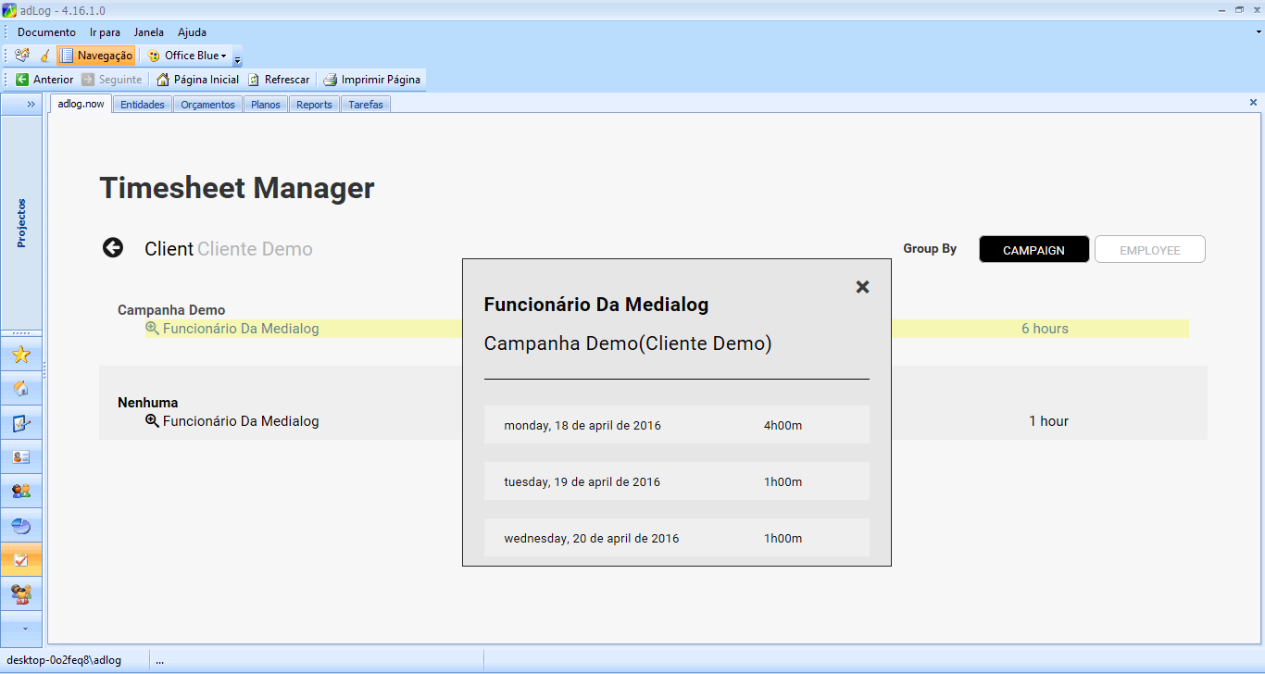Click magnifier icon beside Nenhuma's Funcionário Da Medialog
Screen dimensions: 1265x674
tap(153, 421)
